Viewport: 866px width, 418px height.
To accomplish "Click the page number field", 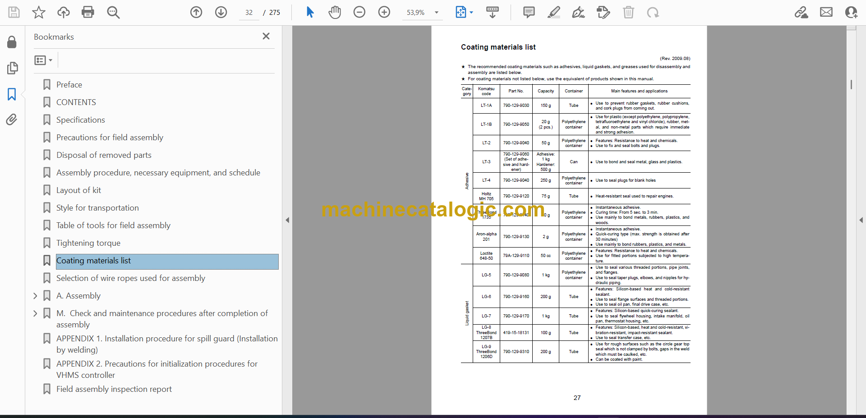I will tap(249, 13).
